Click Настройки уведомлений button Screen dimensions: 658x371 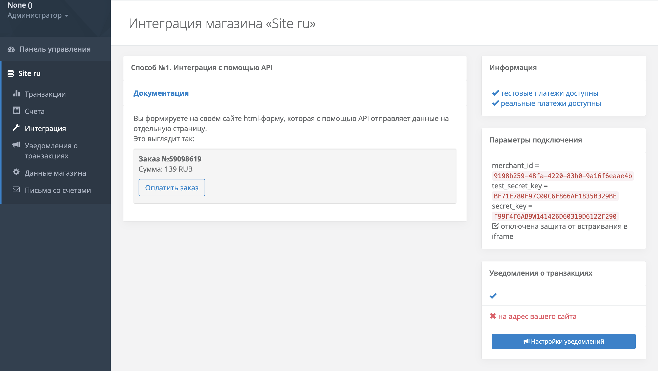pos(563,341)
